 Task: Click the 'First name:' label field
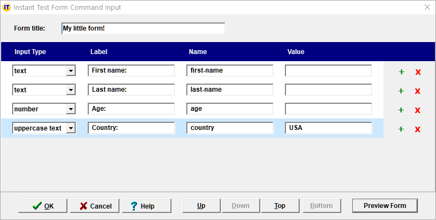(x=131, y=70)
